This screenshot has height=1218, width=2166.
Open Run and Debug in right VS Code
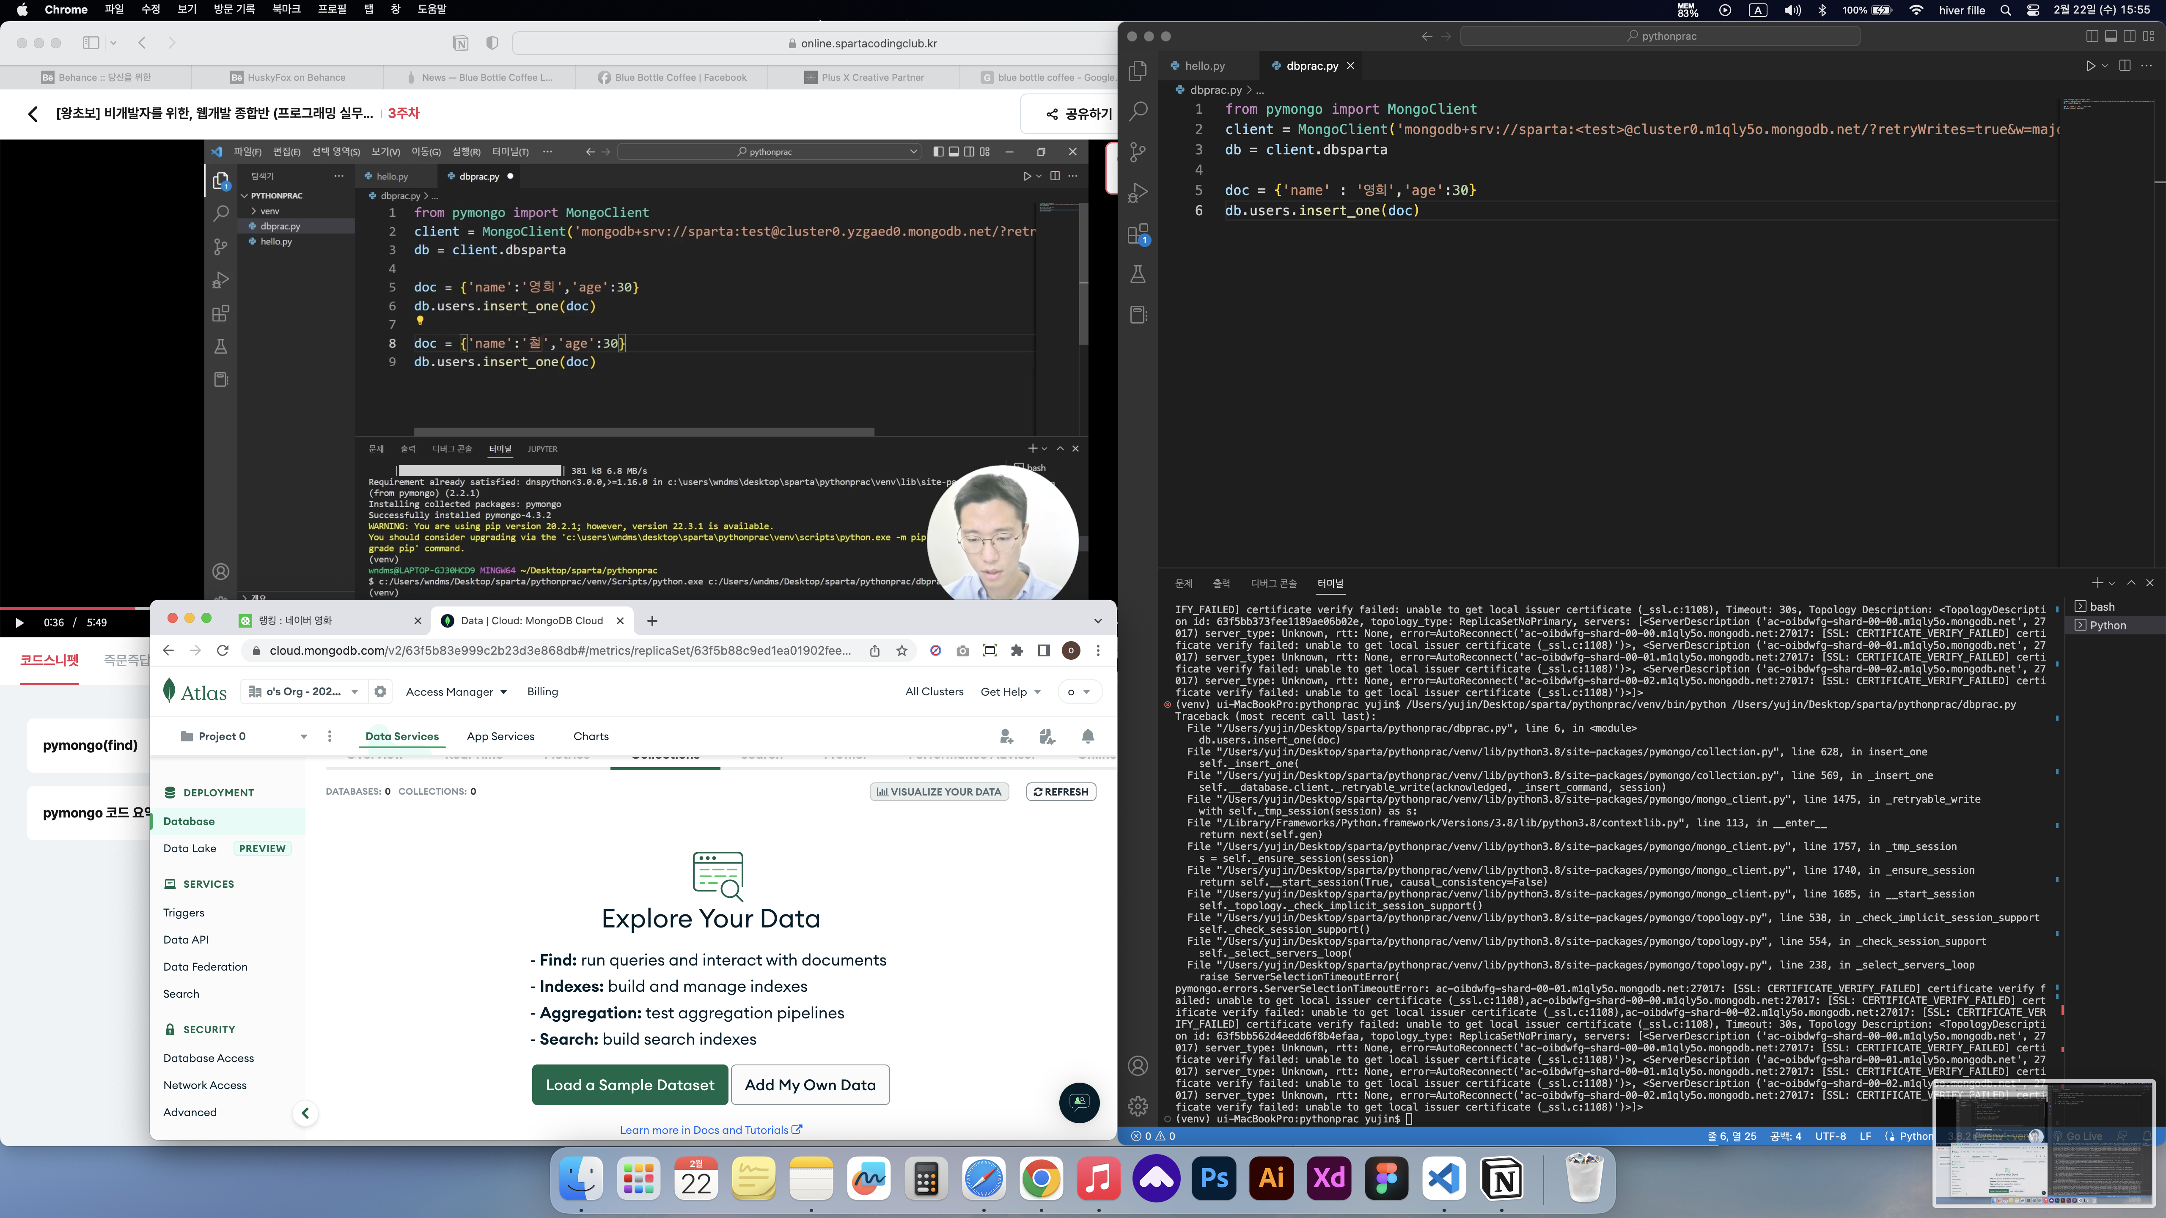coord(1138,192)
